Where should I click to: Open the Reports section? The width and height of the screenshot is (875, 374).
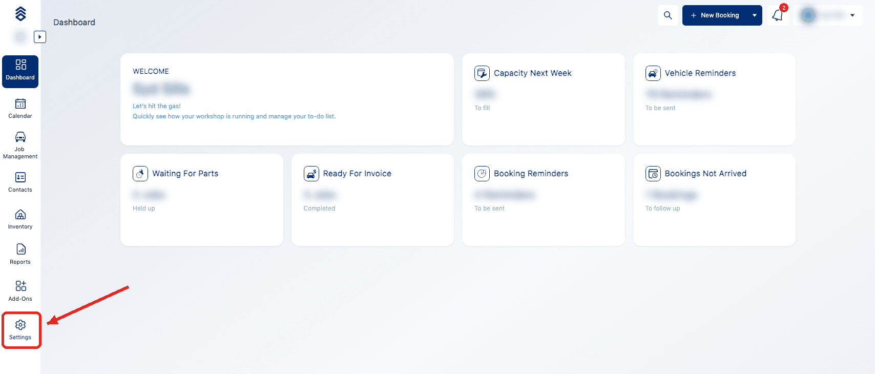click(x=20, y=254)
